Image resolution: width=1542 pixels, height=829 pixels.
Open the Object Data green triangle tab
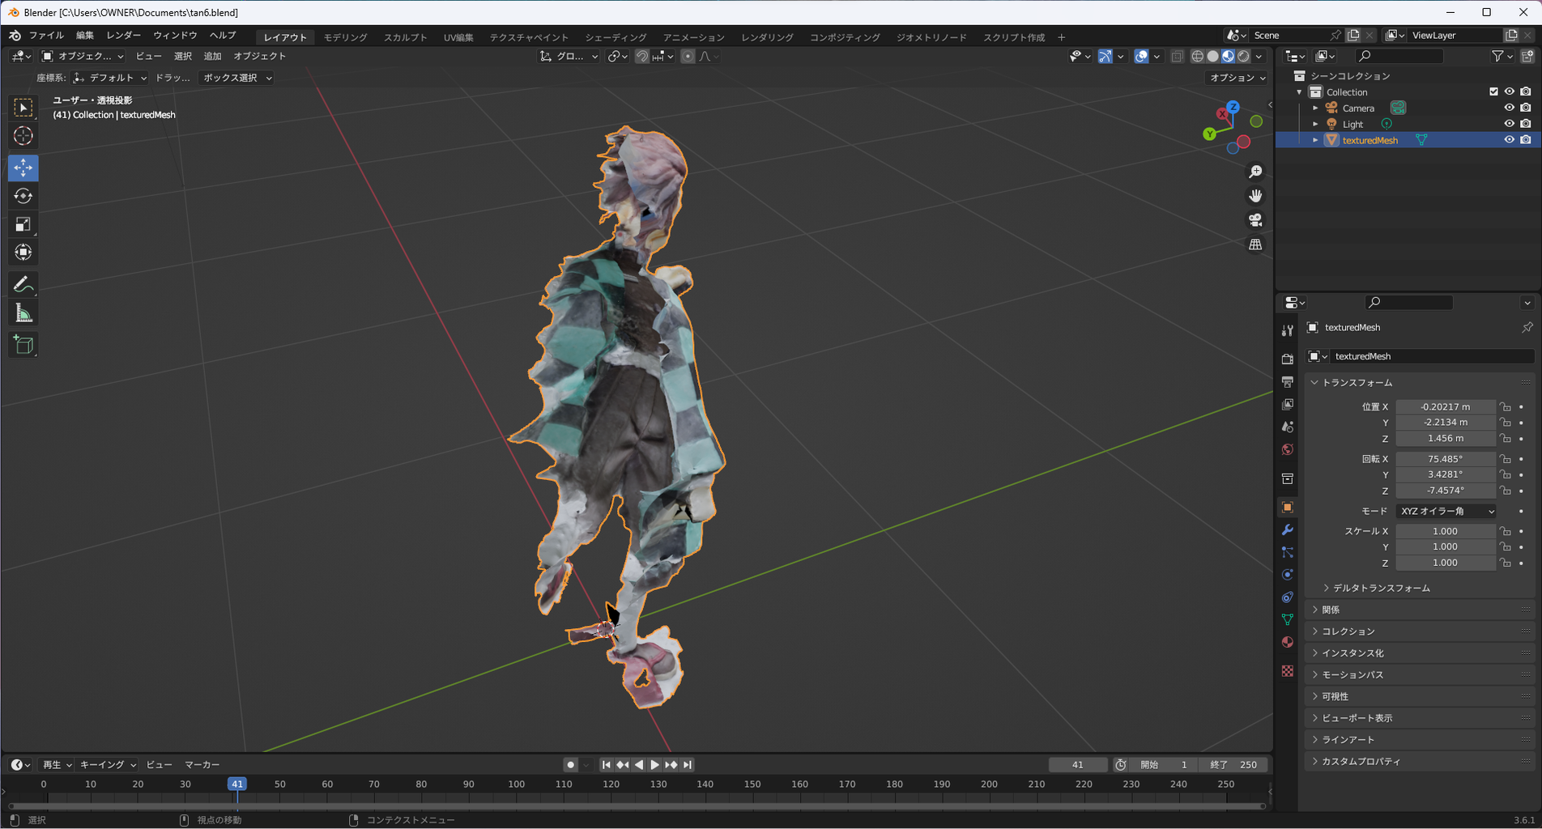click(1288, 619)
